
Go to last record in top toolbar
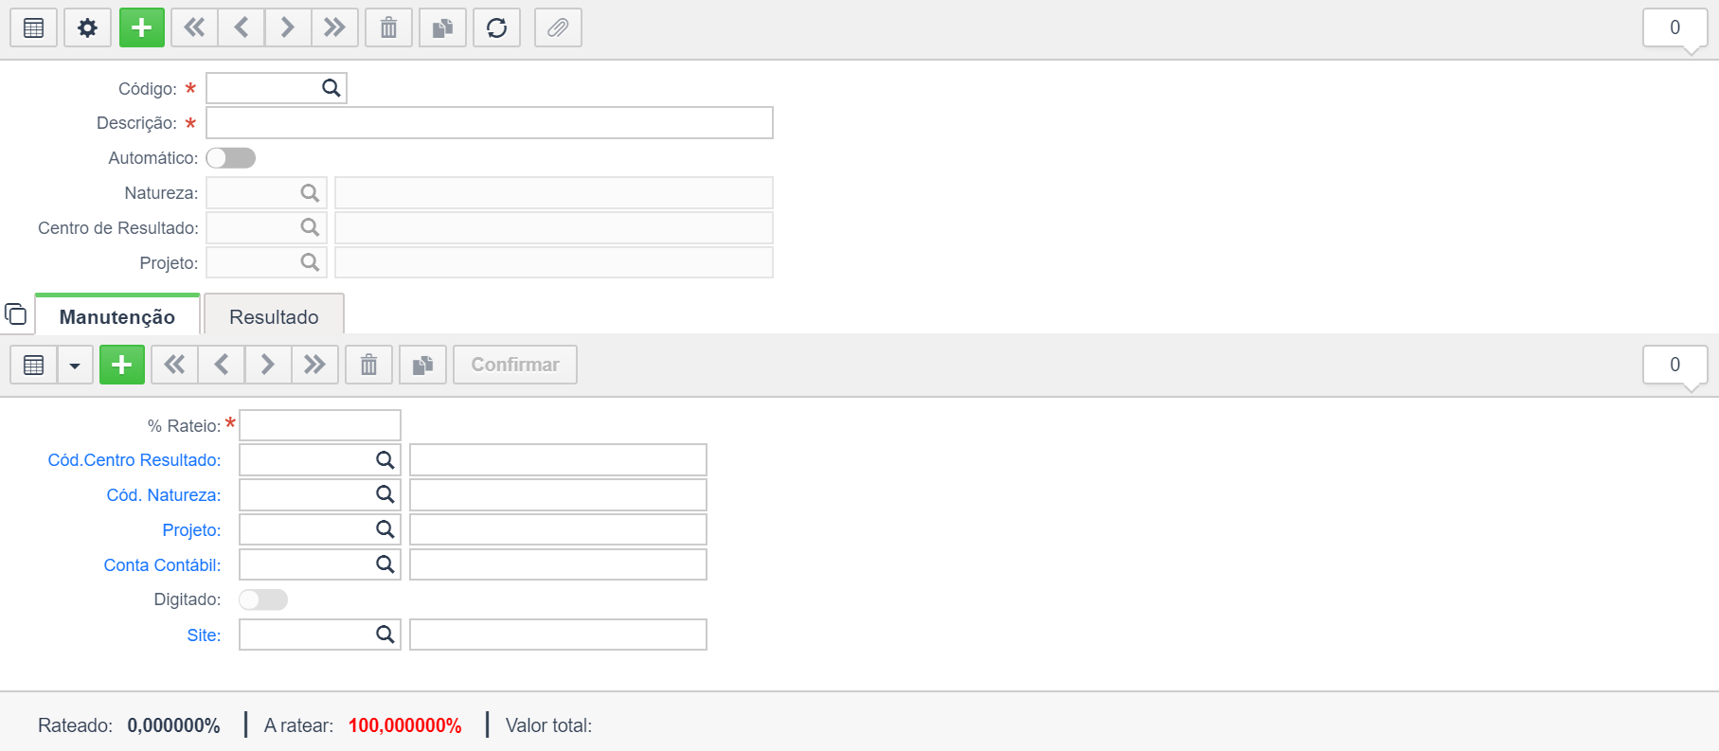[334, 28]
